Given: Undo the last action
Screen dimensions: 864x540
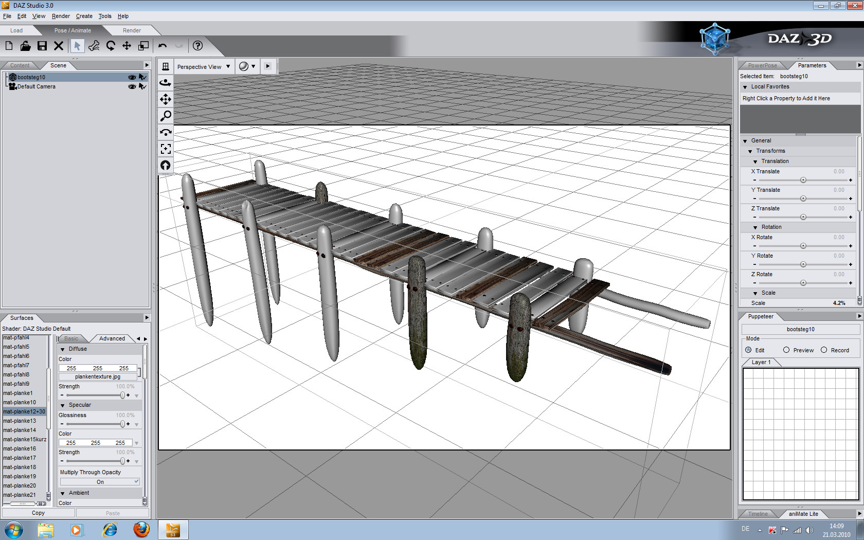Looking at the screenshot, I should coord(163,46).
